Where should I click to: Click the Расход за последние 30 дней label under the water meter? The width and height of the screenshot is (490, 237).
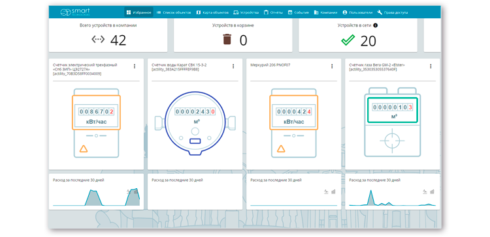(177, 180)
